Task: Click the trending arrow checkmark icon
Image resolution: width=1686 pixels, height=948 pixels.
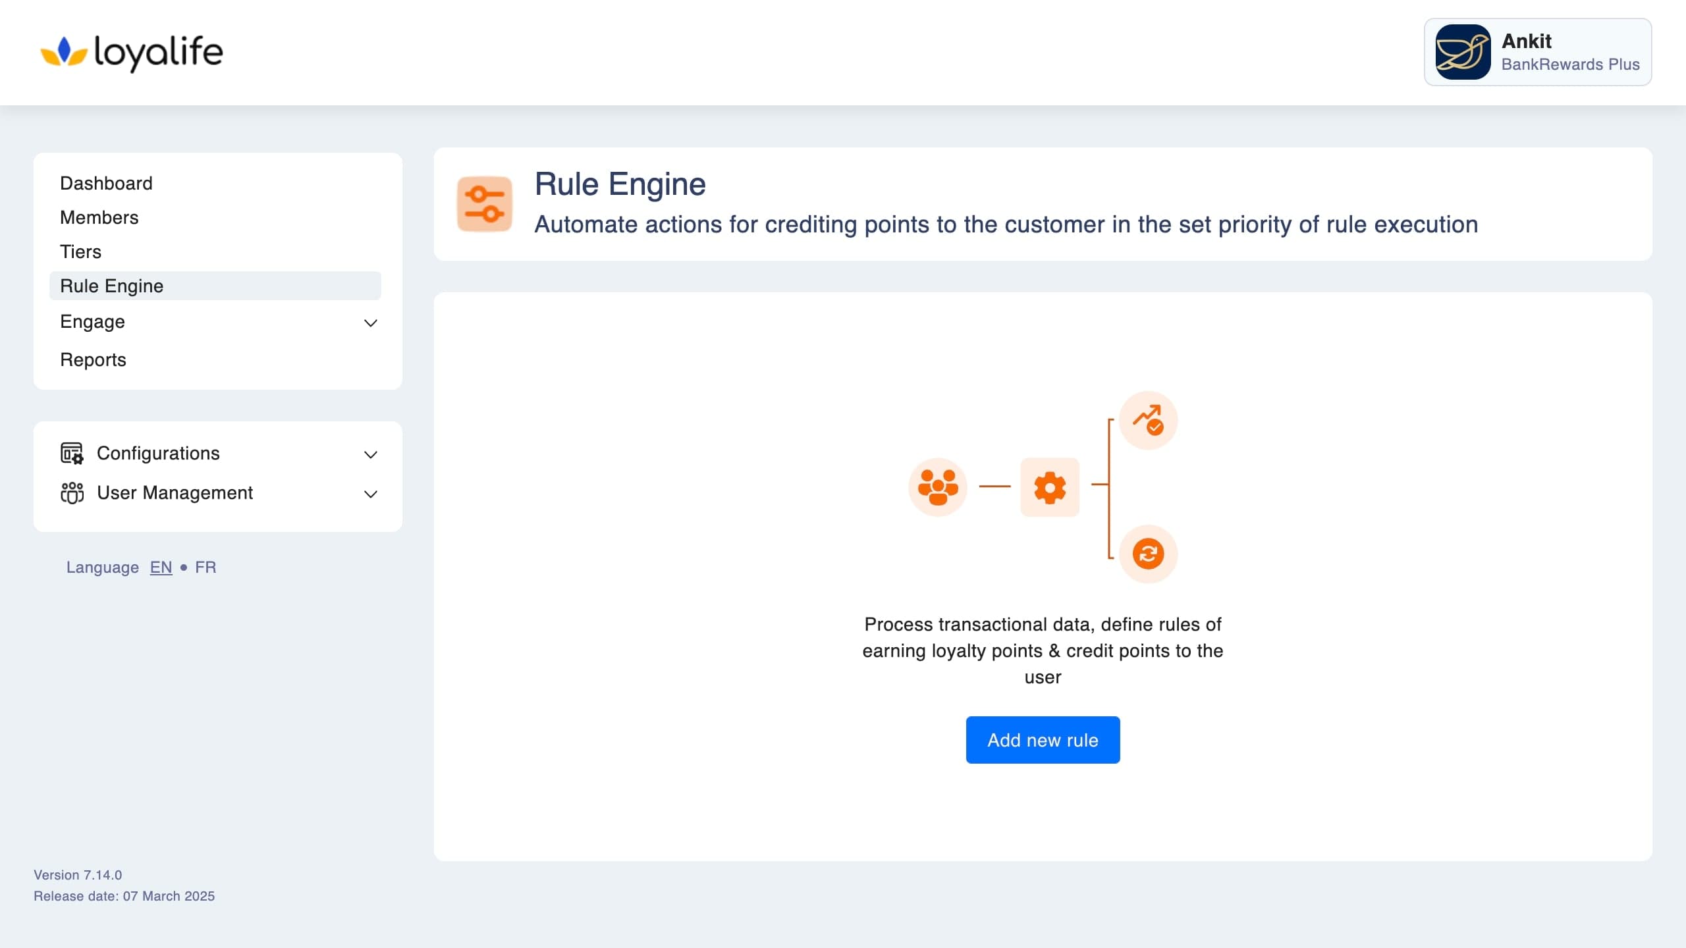Action: pyautogui.click(x=1149, y=420)
